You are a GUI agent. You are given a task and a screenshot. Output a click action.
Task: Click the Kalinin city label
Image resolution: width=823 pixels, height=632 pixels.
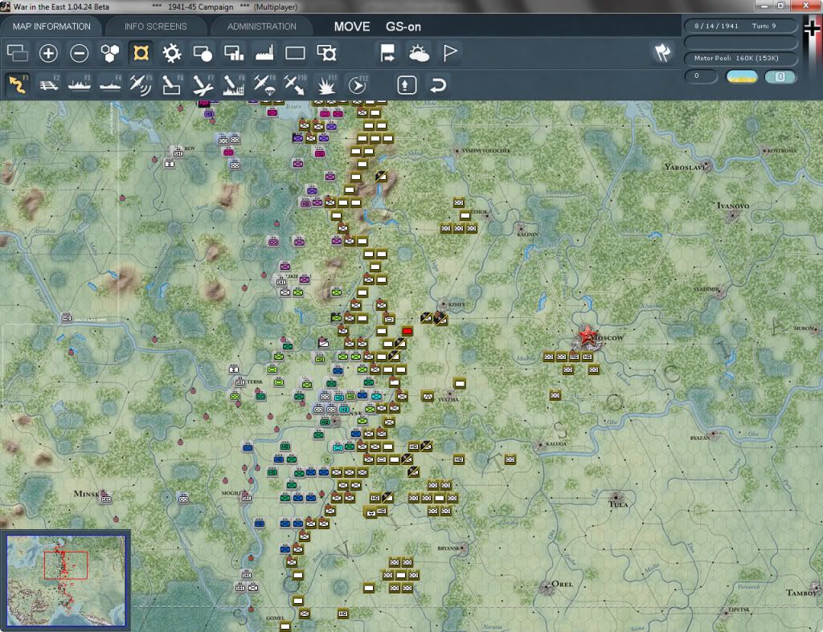(527, 234)
